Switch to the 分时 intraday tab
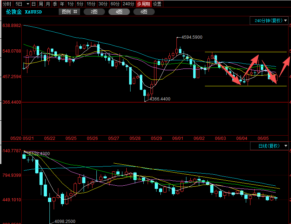This screenshot has height=224, width=291. point(7,4)
